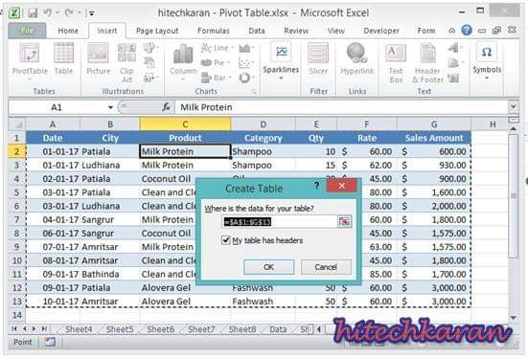Click OK in the Create Table dialog
Viewport: 528px width, 359px height.
pyautogui.click(x=268, y=267)
